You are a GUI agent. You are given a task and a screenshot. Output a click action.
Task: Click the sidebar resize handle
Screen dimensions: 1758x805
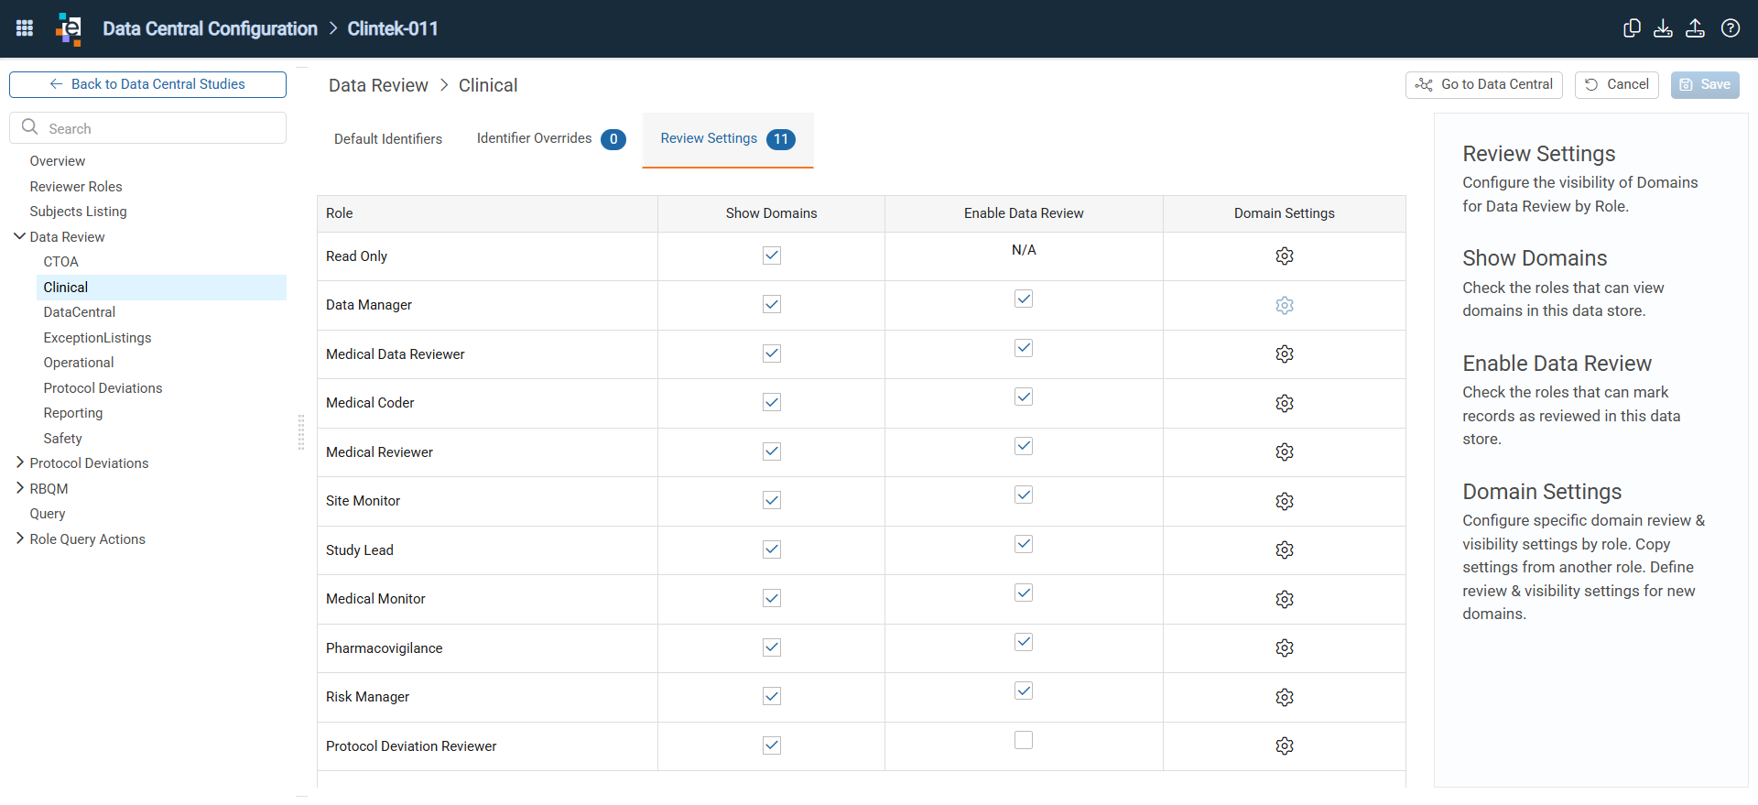301,432
